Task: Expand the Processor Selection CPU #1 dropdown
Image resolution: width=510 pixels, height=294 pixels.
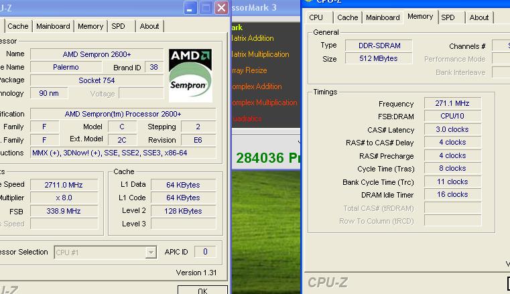Action: (x=151, y=252)
